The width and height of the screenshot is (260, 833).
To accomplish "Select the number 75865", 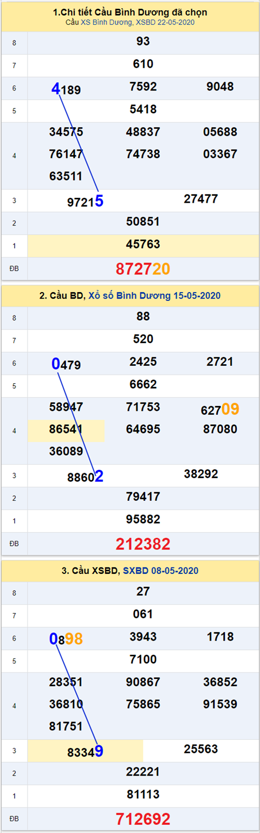I will point(143,704).
